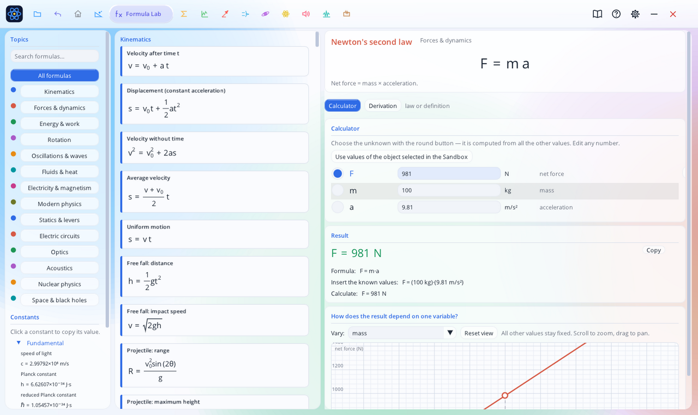
Task: Click the red dropper icon in the toolbar
Action: tap(225, 14)
